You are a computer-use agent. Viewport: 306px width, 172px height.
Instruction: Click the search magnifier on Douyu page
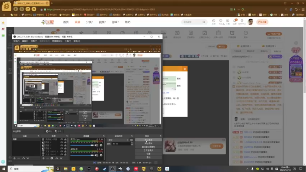pyautogui.click(x=204, y=22)
